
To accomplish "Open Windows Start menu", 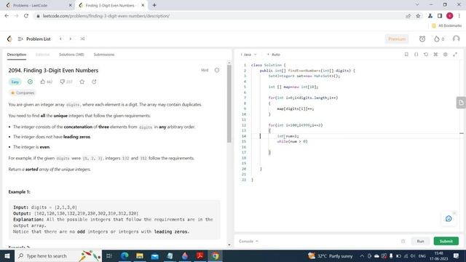I will tap(7, 255).
